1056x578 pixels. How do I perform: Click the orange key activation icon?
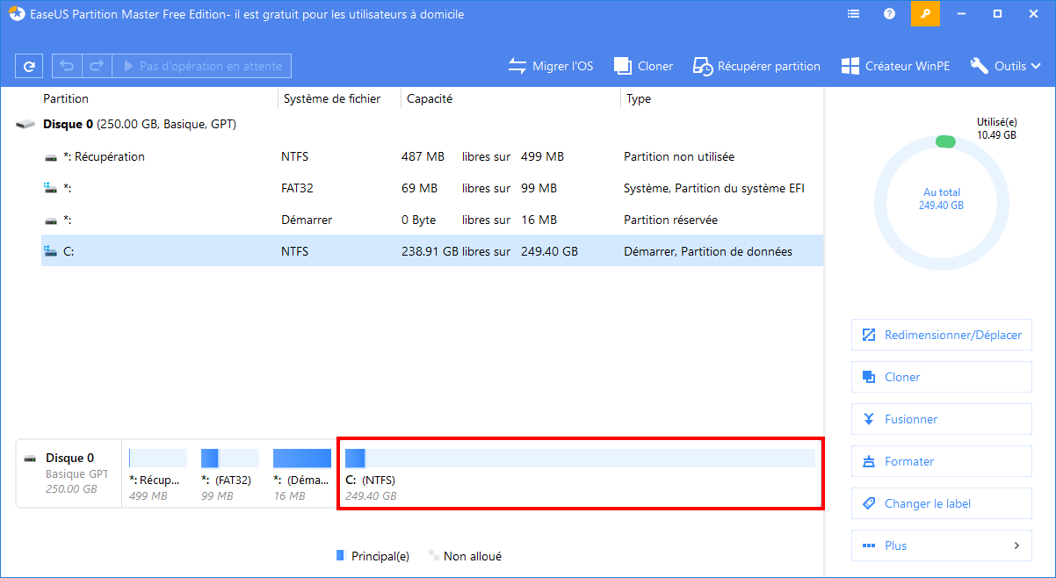pos(925,14)
